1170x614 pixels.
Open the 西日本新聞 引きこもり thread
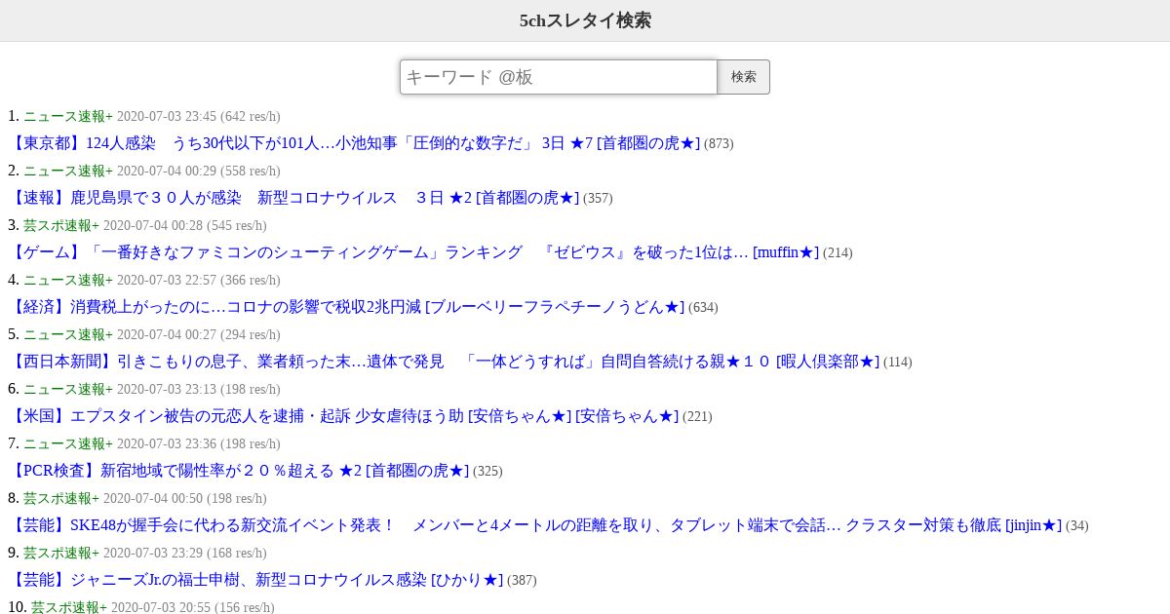tap(444, 362)
